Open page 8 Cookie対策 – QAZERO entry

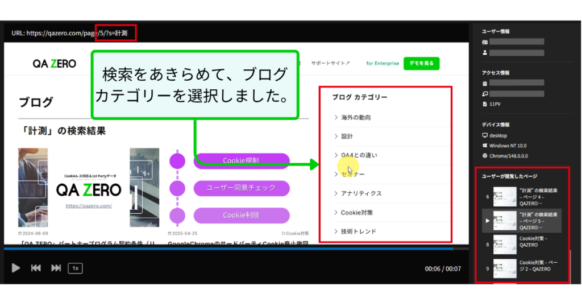tap(522, 245)
